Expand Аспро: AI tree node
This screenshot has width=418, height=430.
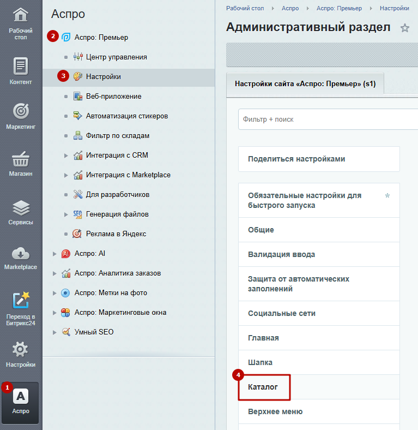(x=54, y=254)
